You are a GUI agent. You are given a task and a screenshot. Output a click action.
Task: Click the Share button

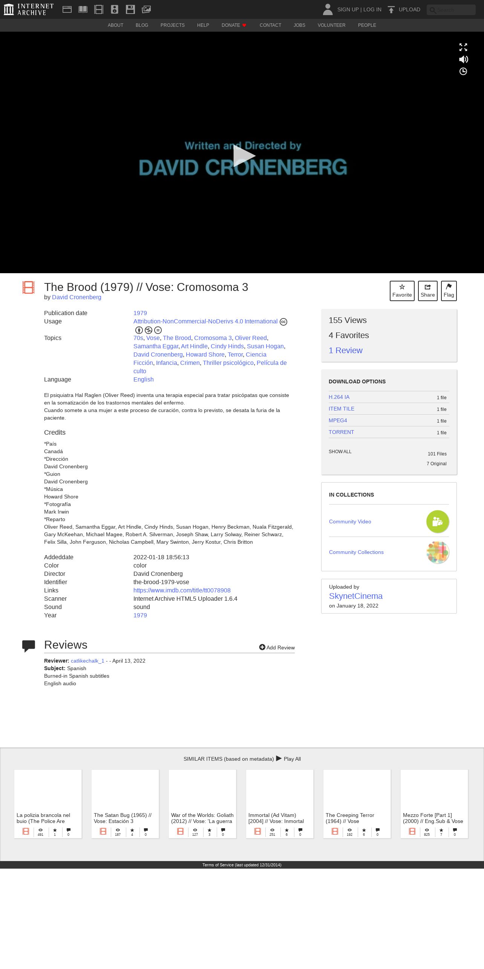click(x=428, y=291)
